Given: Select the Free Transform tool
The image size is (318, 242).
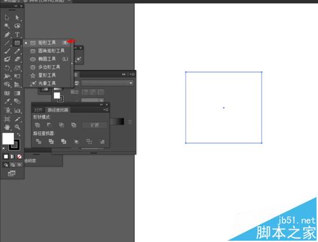Looking at the screenshot, I should tap(17, 76).
